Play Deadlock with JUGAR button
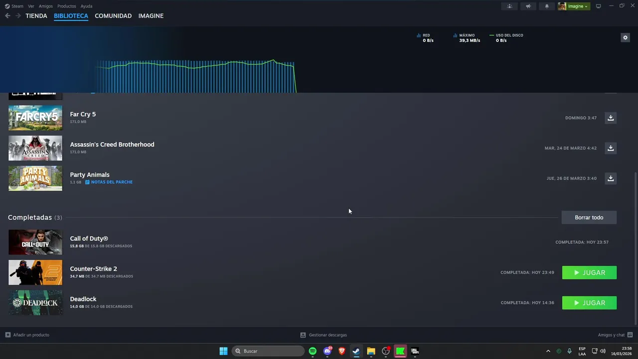 click(x=589, y=303)
